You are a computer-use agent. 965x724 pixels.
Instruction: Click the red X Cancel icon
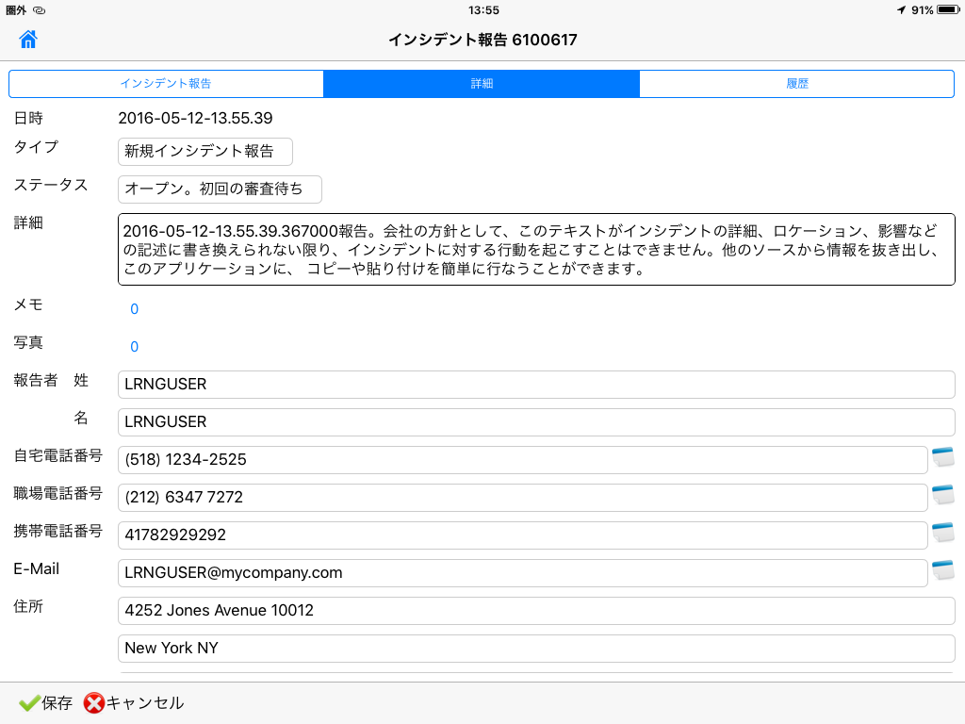click(93, 703)
